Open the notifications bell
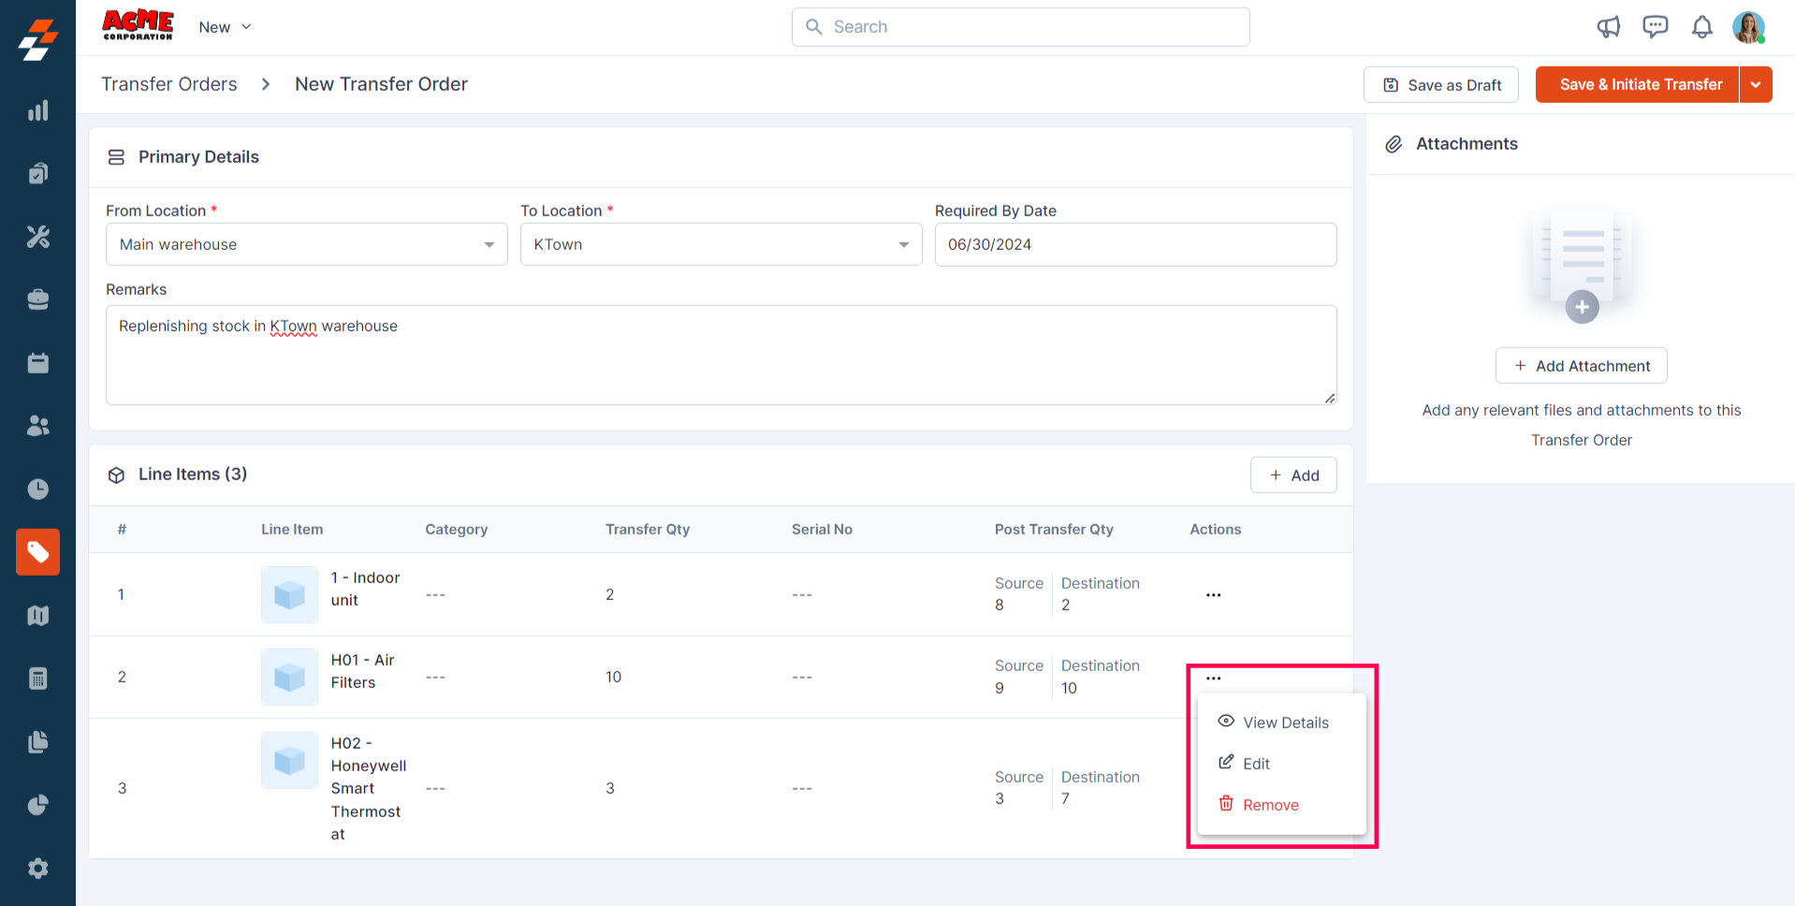The width and height of the screenshot is (1795, 906). 1701,27
